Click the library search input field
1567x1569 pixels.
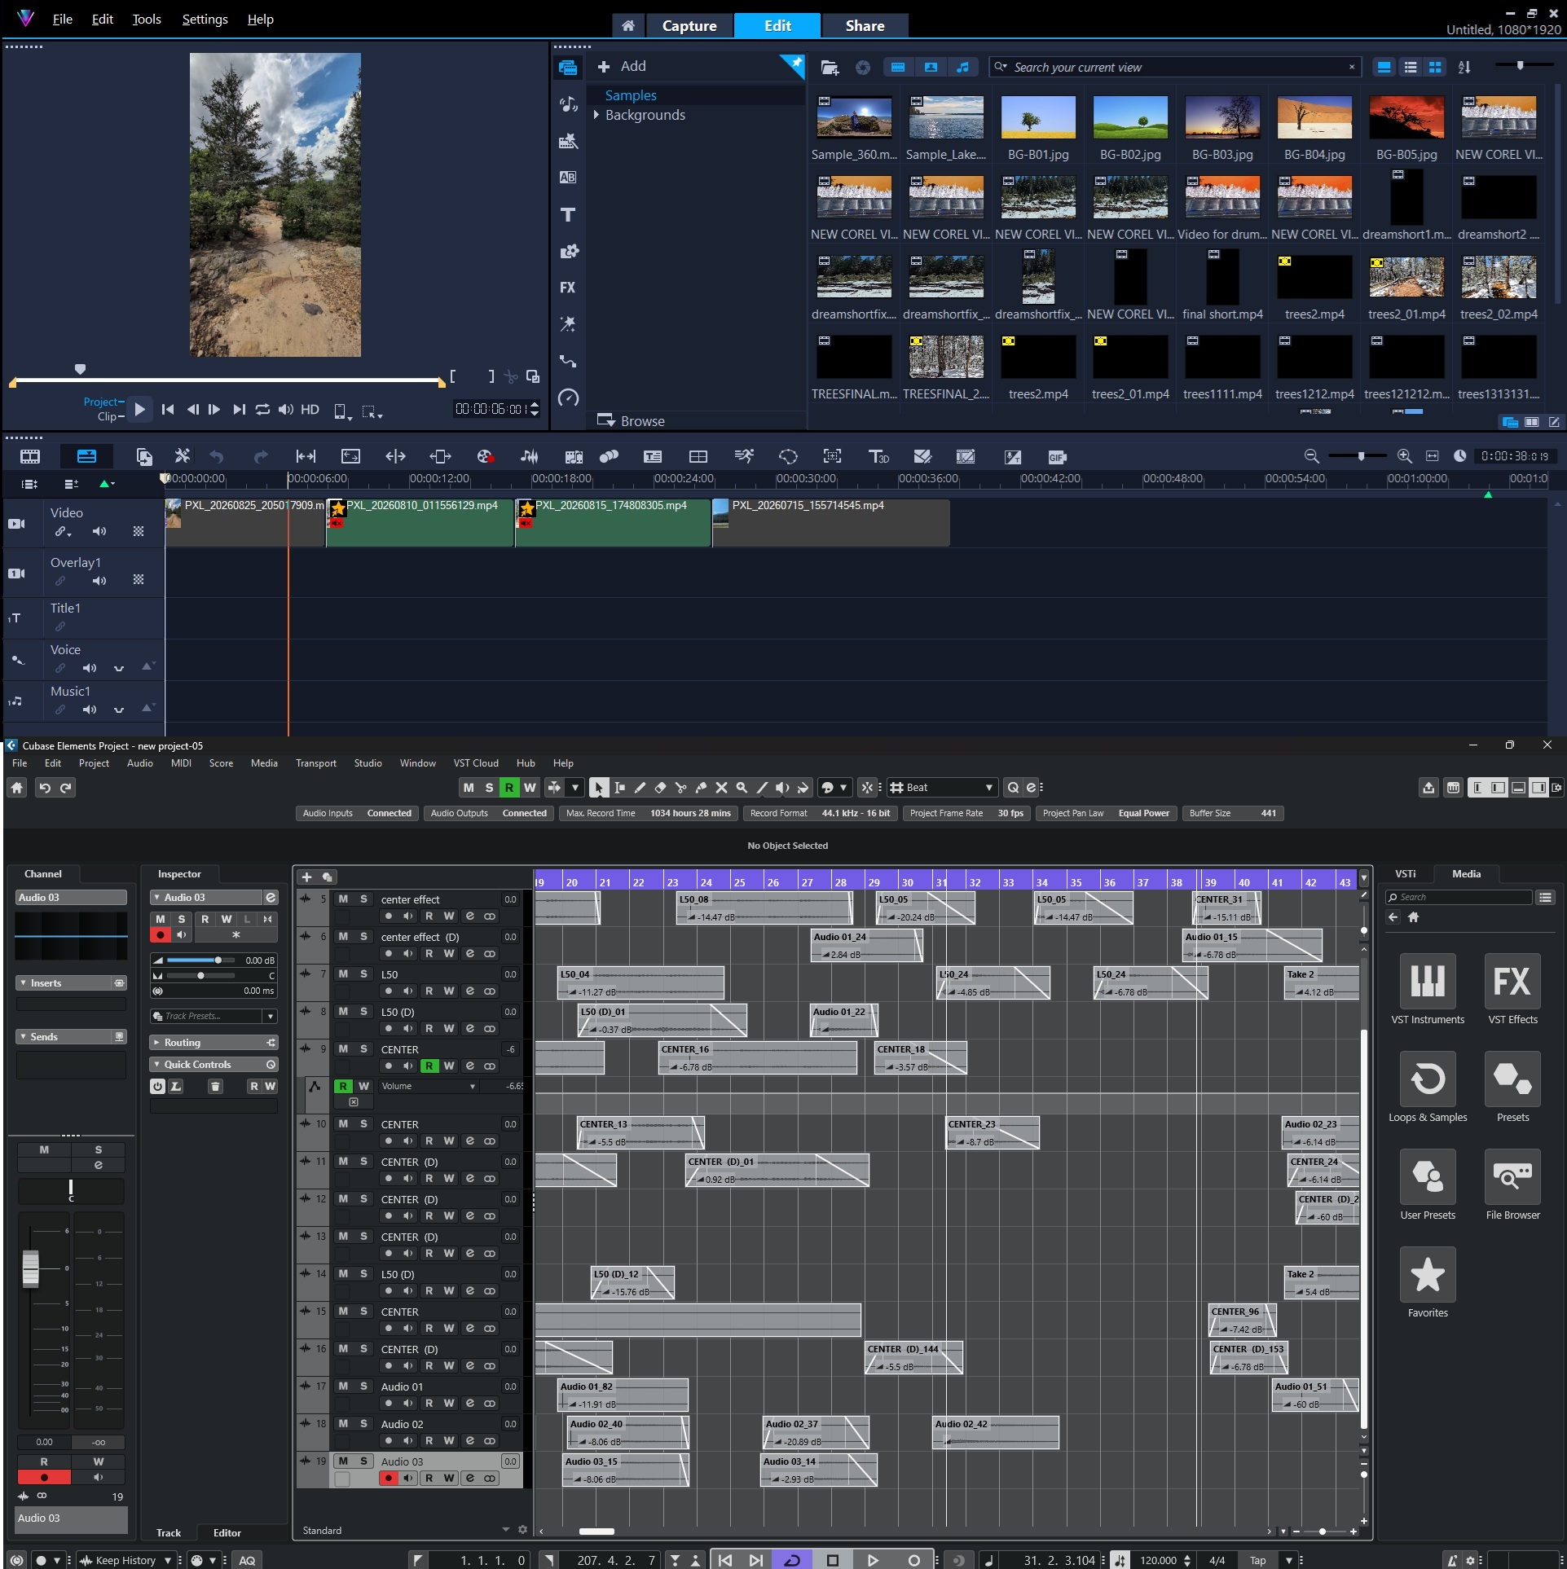coord(1174,68)
